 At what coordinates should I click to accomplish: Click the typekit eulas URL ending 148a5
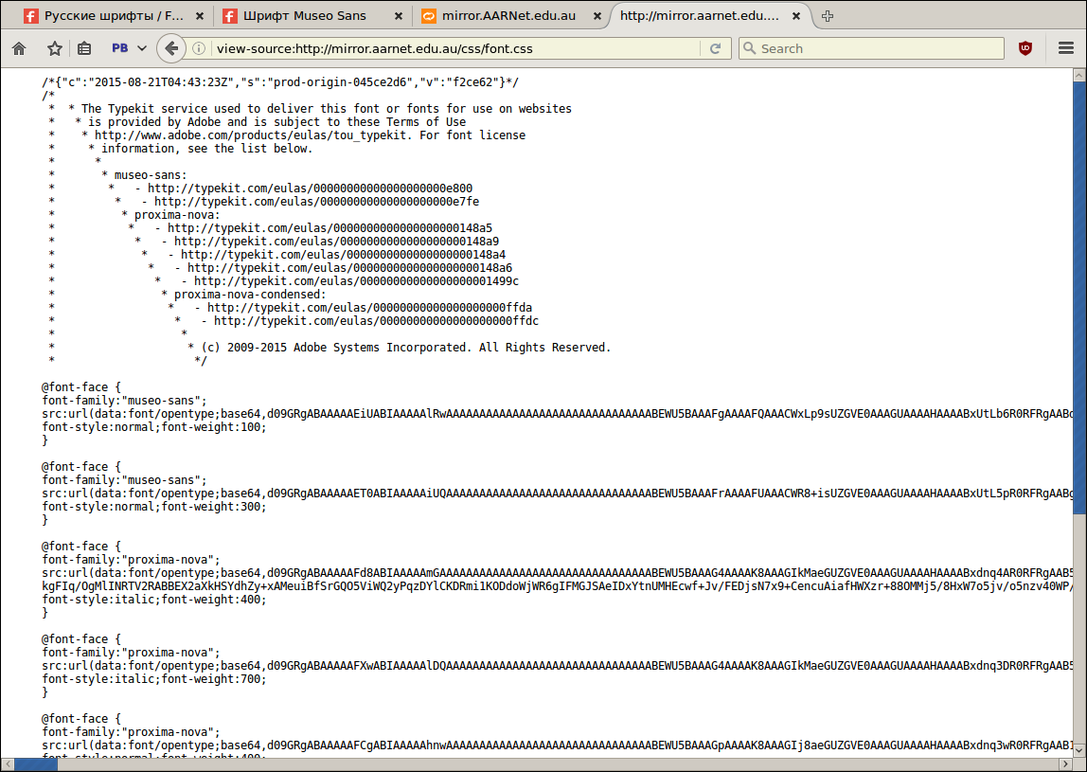(x=330, y=227)
